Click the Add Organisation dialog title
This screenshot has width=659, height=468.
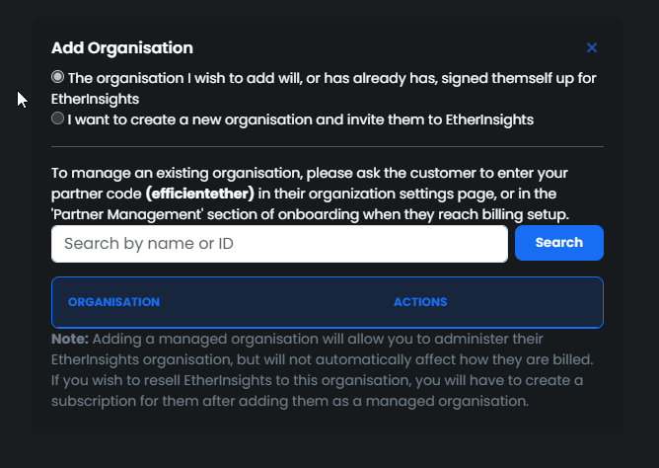122,48
